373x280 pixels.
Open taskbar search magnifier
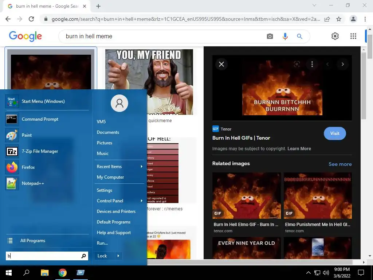tap(26, 273)
